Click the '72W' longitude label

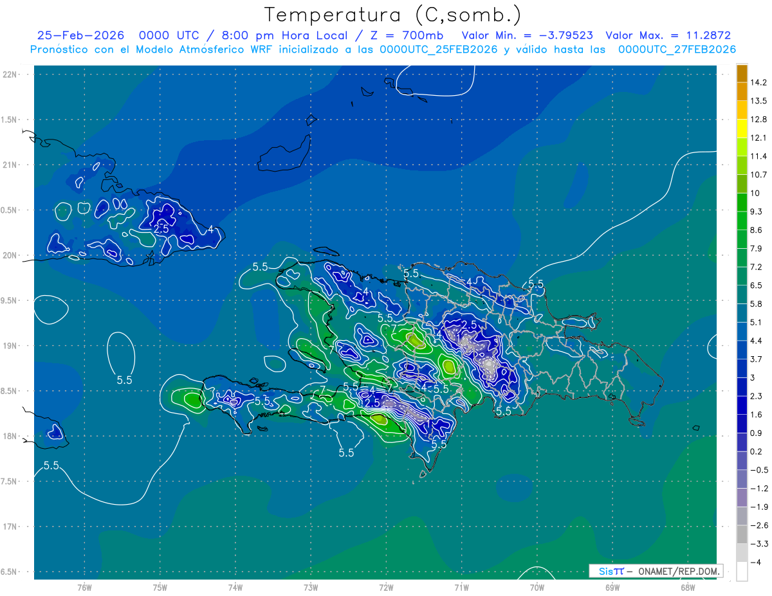[386, 587]
